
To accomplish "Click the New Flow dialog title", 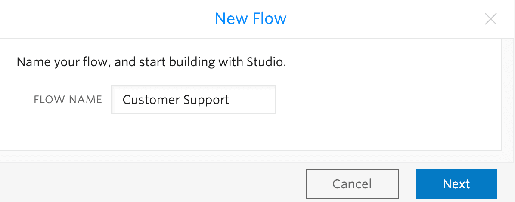I will tap(250, 18).
